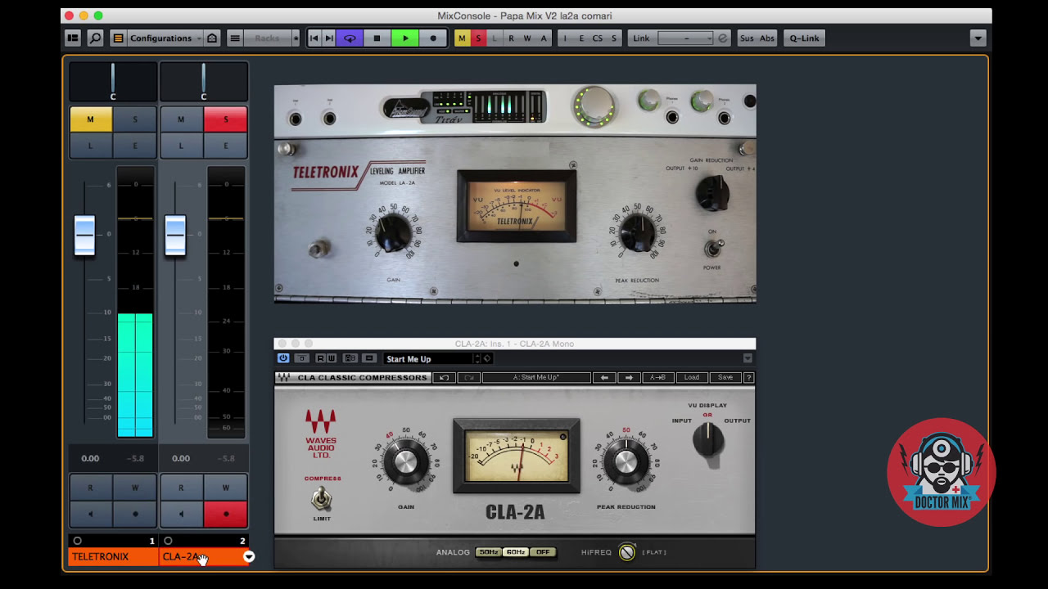
Task: Click the asterisk rack settings icon
Action: pos(296,38)
